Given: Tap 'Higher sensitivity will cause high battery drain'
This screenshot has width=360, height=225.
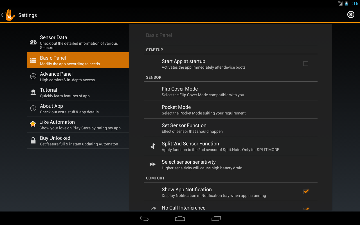Looking at the screenshot, I should pos(202,168).
